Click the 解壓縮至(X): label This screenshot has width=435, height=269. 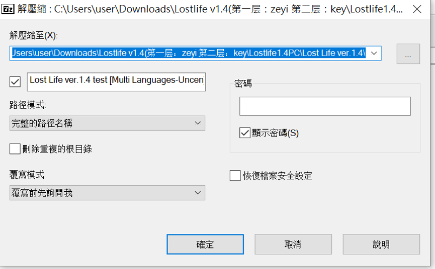tap(34, 35)
